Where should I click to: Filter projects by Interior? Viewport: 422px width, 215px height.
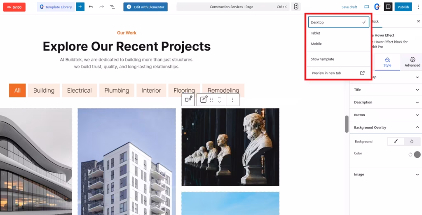point(151,91)
